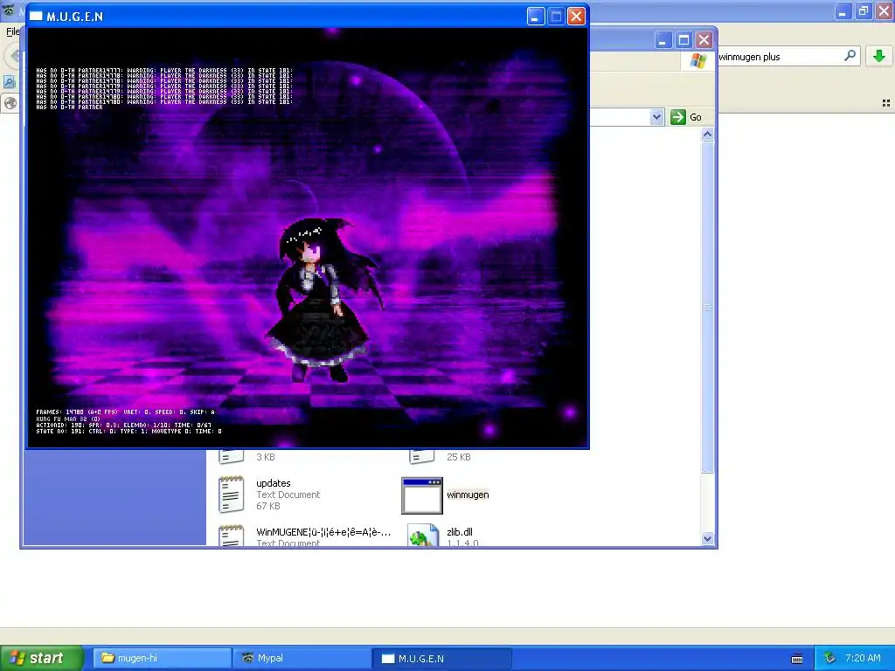Close the M.U.G.E.N game window
Image resolution: width=895 pixels, height=671 pixels.
577,17
